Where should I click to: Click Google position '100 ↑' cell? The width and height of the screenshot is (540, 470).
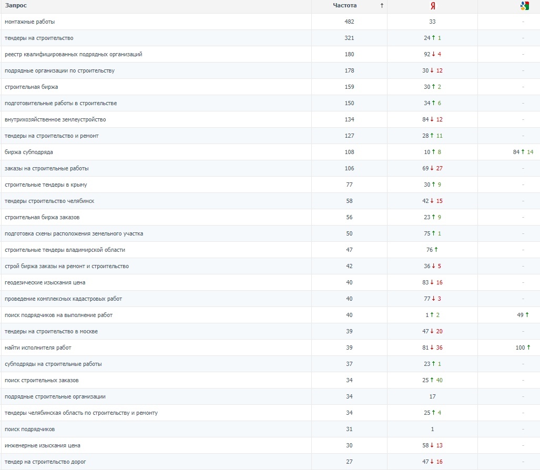click(x=523, y=348)
